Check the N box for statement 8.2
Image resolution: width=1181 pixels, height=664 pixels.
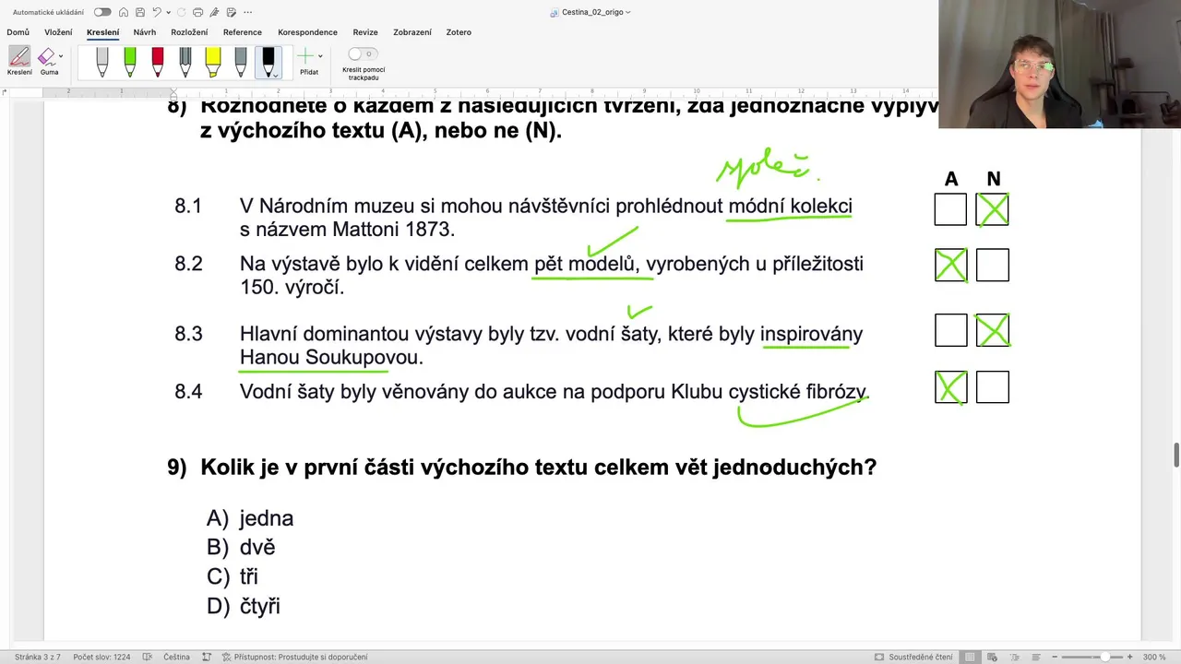click(993, 265)
